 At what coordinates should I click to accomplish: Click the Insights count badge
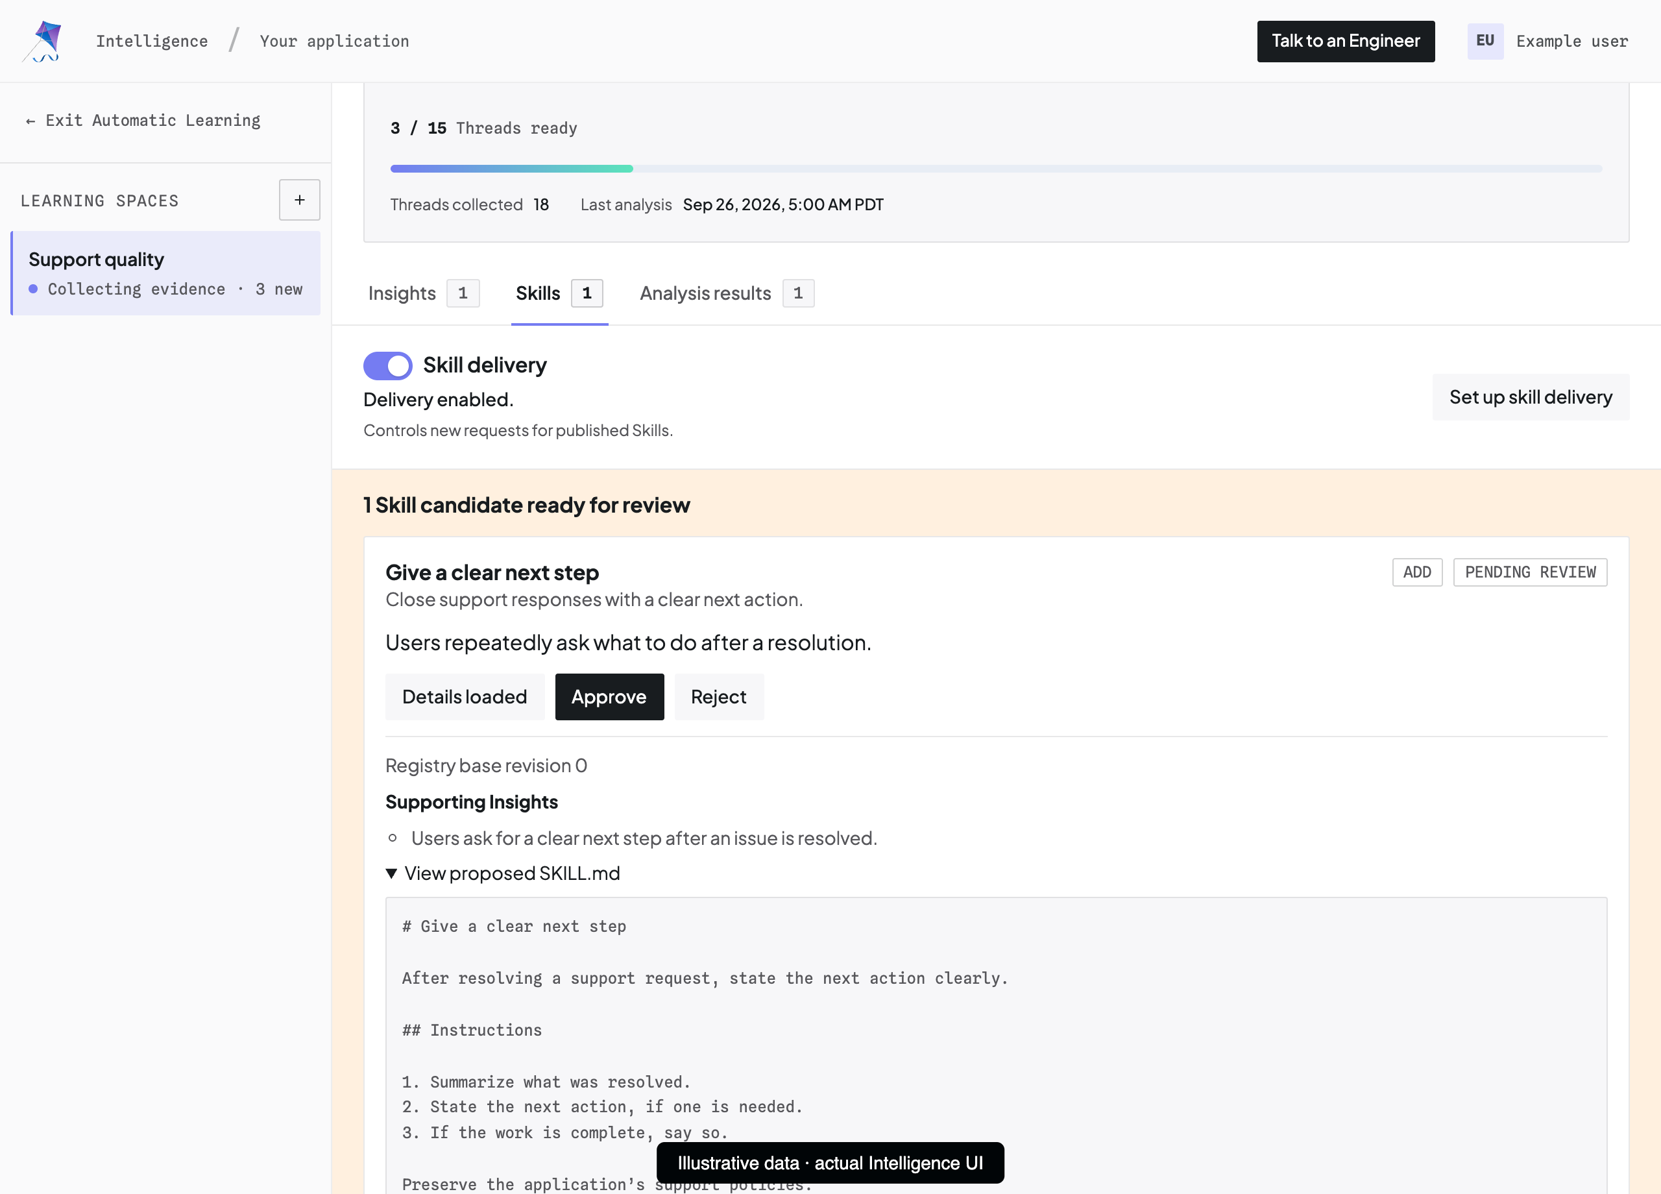click(x=463, y=293)
